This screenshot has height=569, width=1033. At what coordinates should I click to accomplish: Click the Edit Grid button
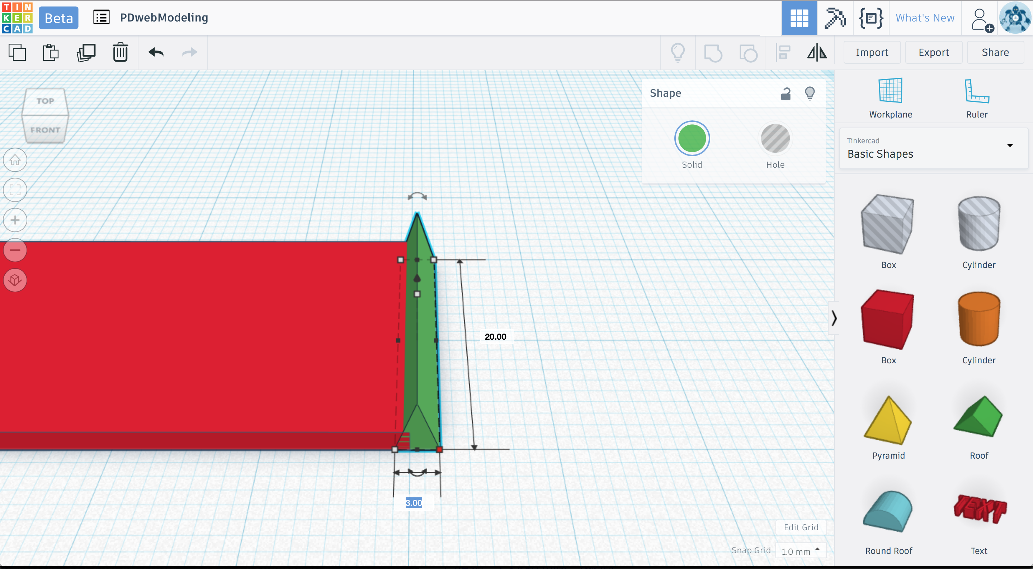[801, 527]
